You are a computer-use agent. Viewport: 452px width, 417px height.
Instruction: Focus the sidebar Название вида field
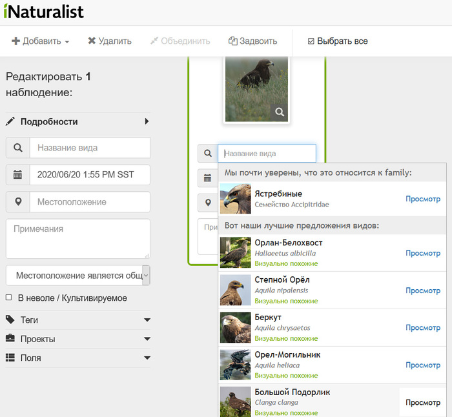[90, 148]
